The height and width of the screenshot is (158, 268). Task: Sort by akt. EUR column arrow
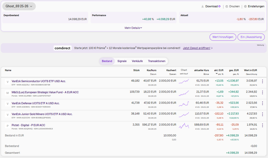pos(217,74)
